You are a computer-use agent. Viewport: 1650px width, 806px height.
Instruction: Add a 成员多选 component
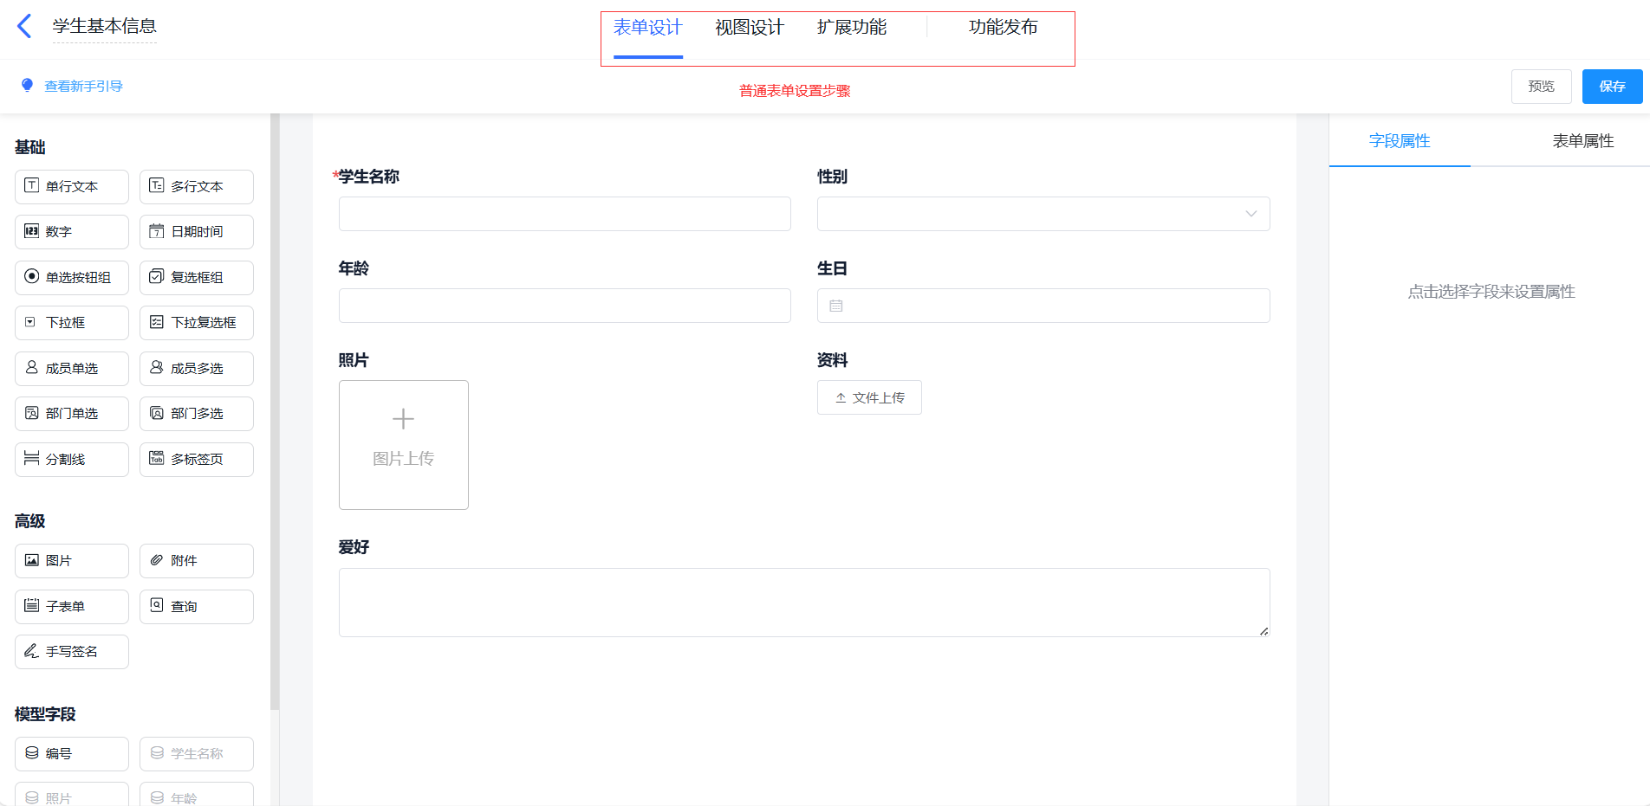coord(197,369)
